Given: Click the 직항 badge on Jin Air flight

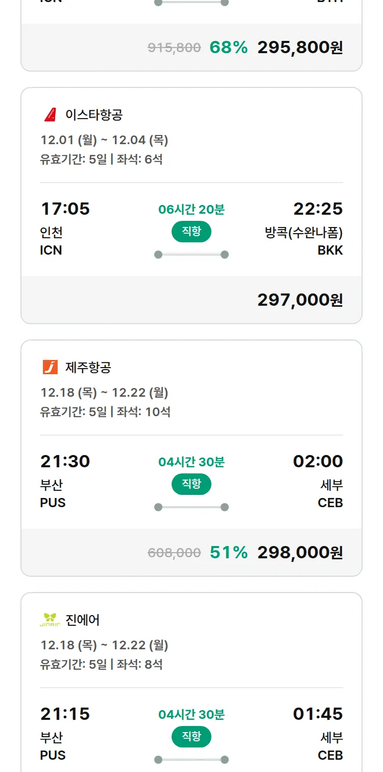Looking at the screenshot, I should [x=192, y=737].
